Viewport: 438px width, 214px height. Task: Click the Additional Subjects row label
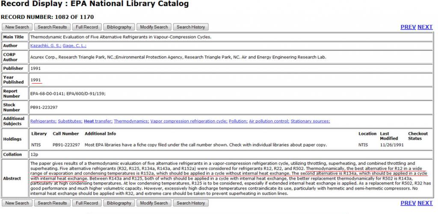point(14,121)
